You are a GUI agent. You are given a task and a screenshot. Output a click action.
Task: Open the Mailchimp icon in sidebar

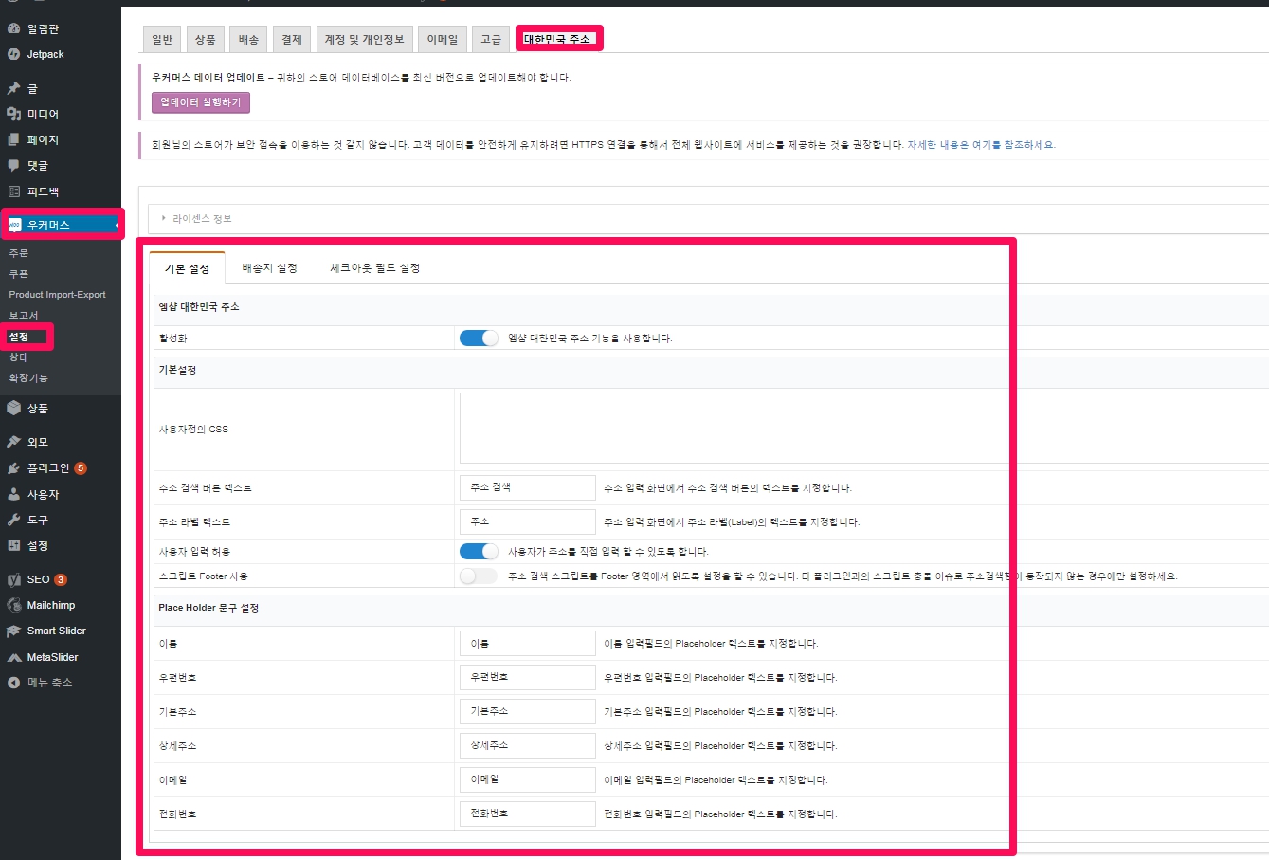[13, 605]
